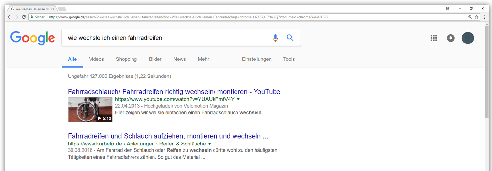The height and width of the screenshot is (171, 492).
Task: Click the 30.08.2016 kurbelix snippet text
Action: point(173,153)
